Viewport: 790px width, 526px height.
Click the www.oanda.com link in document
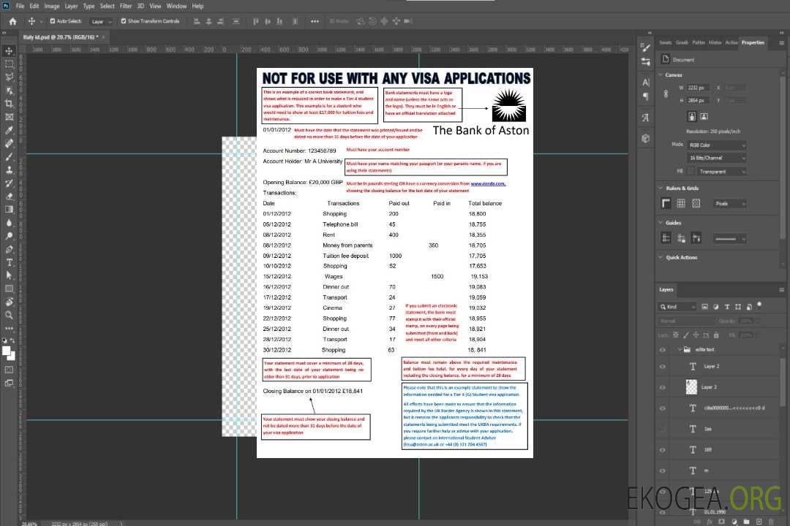[488, 184]
